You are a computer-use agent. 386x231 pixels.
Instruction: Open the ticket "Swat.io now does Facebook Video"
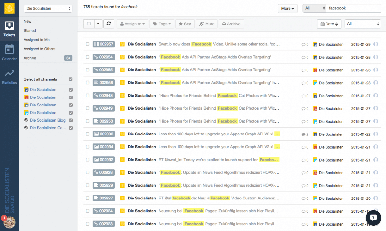tap(219, 44)
